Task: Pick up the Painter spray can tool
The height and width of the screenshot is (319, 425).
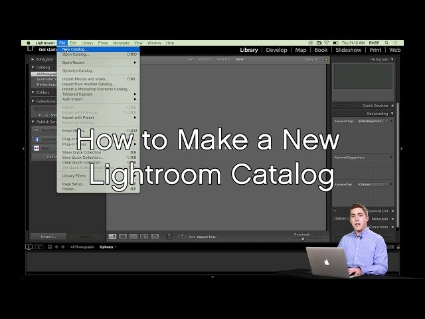Action: coord(169,237)
